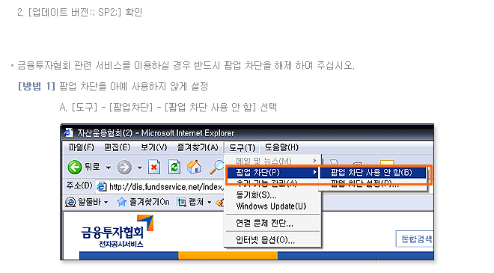Click the grey Forward arrow icon
Screen dimensions: 494x273
[x=124, y=168]
